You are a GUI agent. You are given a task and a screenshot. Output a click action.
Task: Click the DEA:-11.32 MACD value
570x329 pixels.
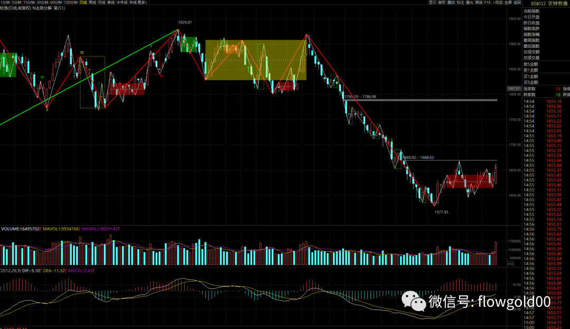click(54, 271)
